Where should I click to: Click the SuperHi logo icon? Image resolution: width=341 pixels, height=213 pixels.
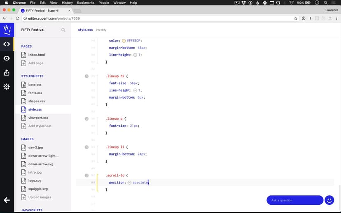click(7, 30)
